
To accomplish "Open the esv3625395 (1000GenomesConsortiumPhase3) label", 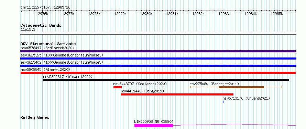I will 62,55.
